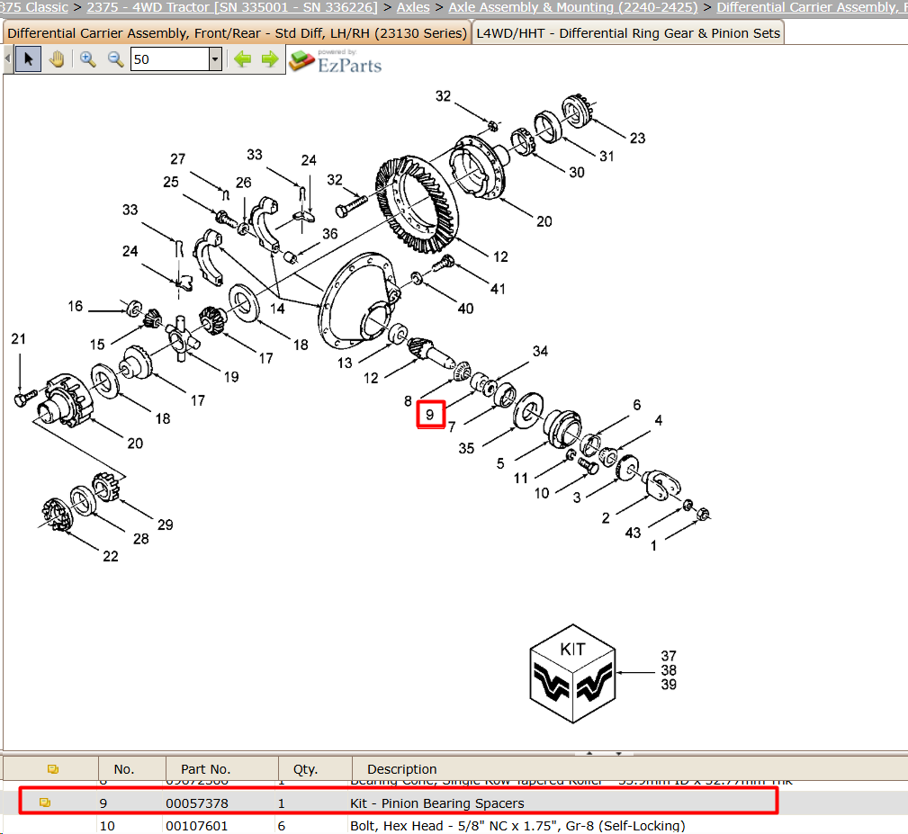Open the 2375 - 4WD Tractor breadcrumb link
Viewport: 908px width, 834px height.
point(231,7)
